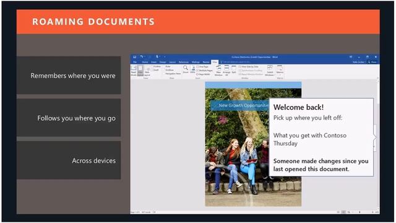
Task: Click the 'Welcome back!' heading
Action: point(298,107)
